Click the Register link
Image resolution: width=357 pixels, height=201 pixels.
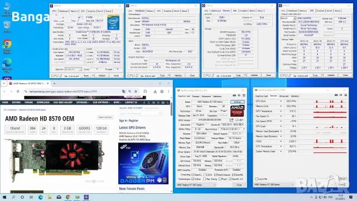coord(134,121)
